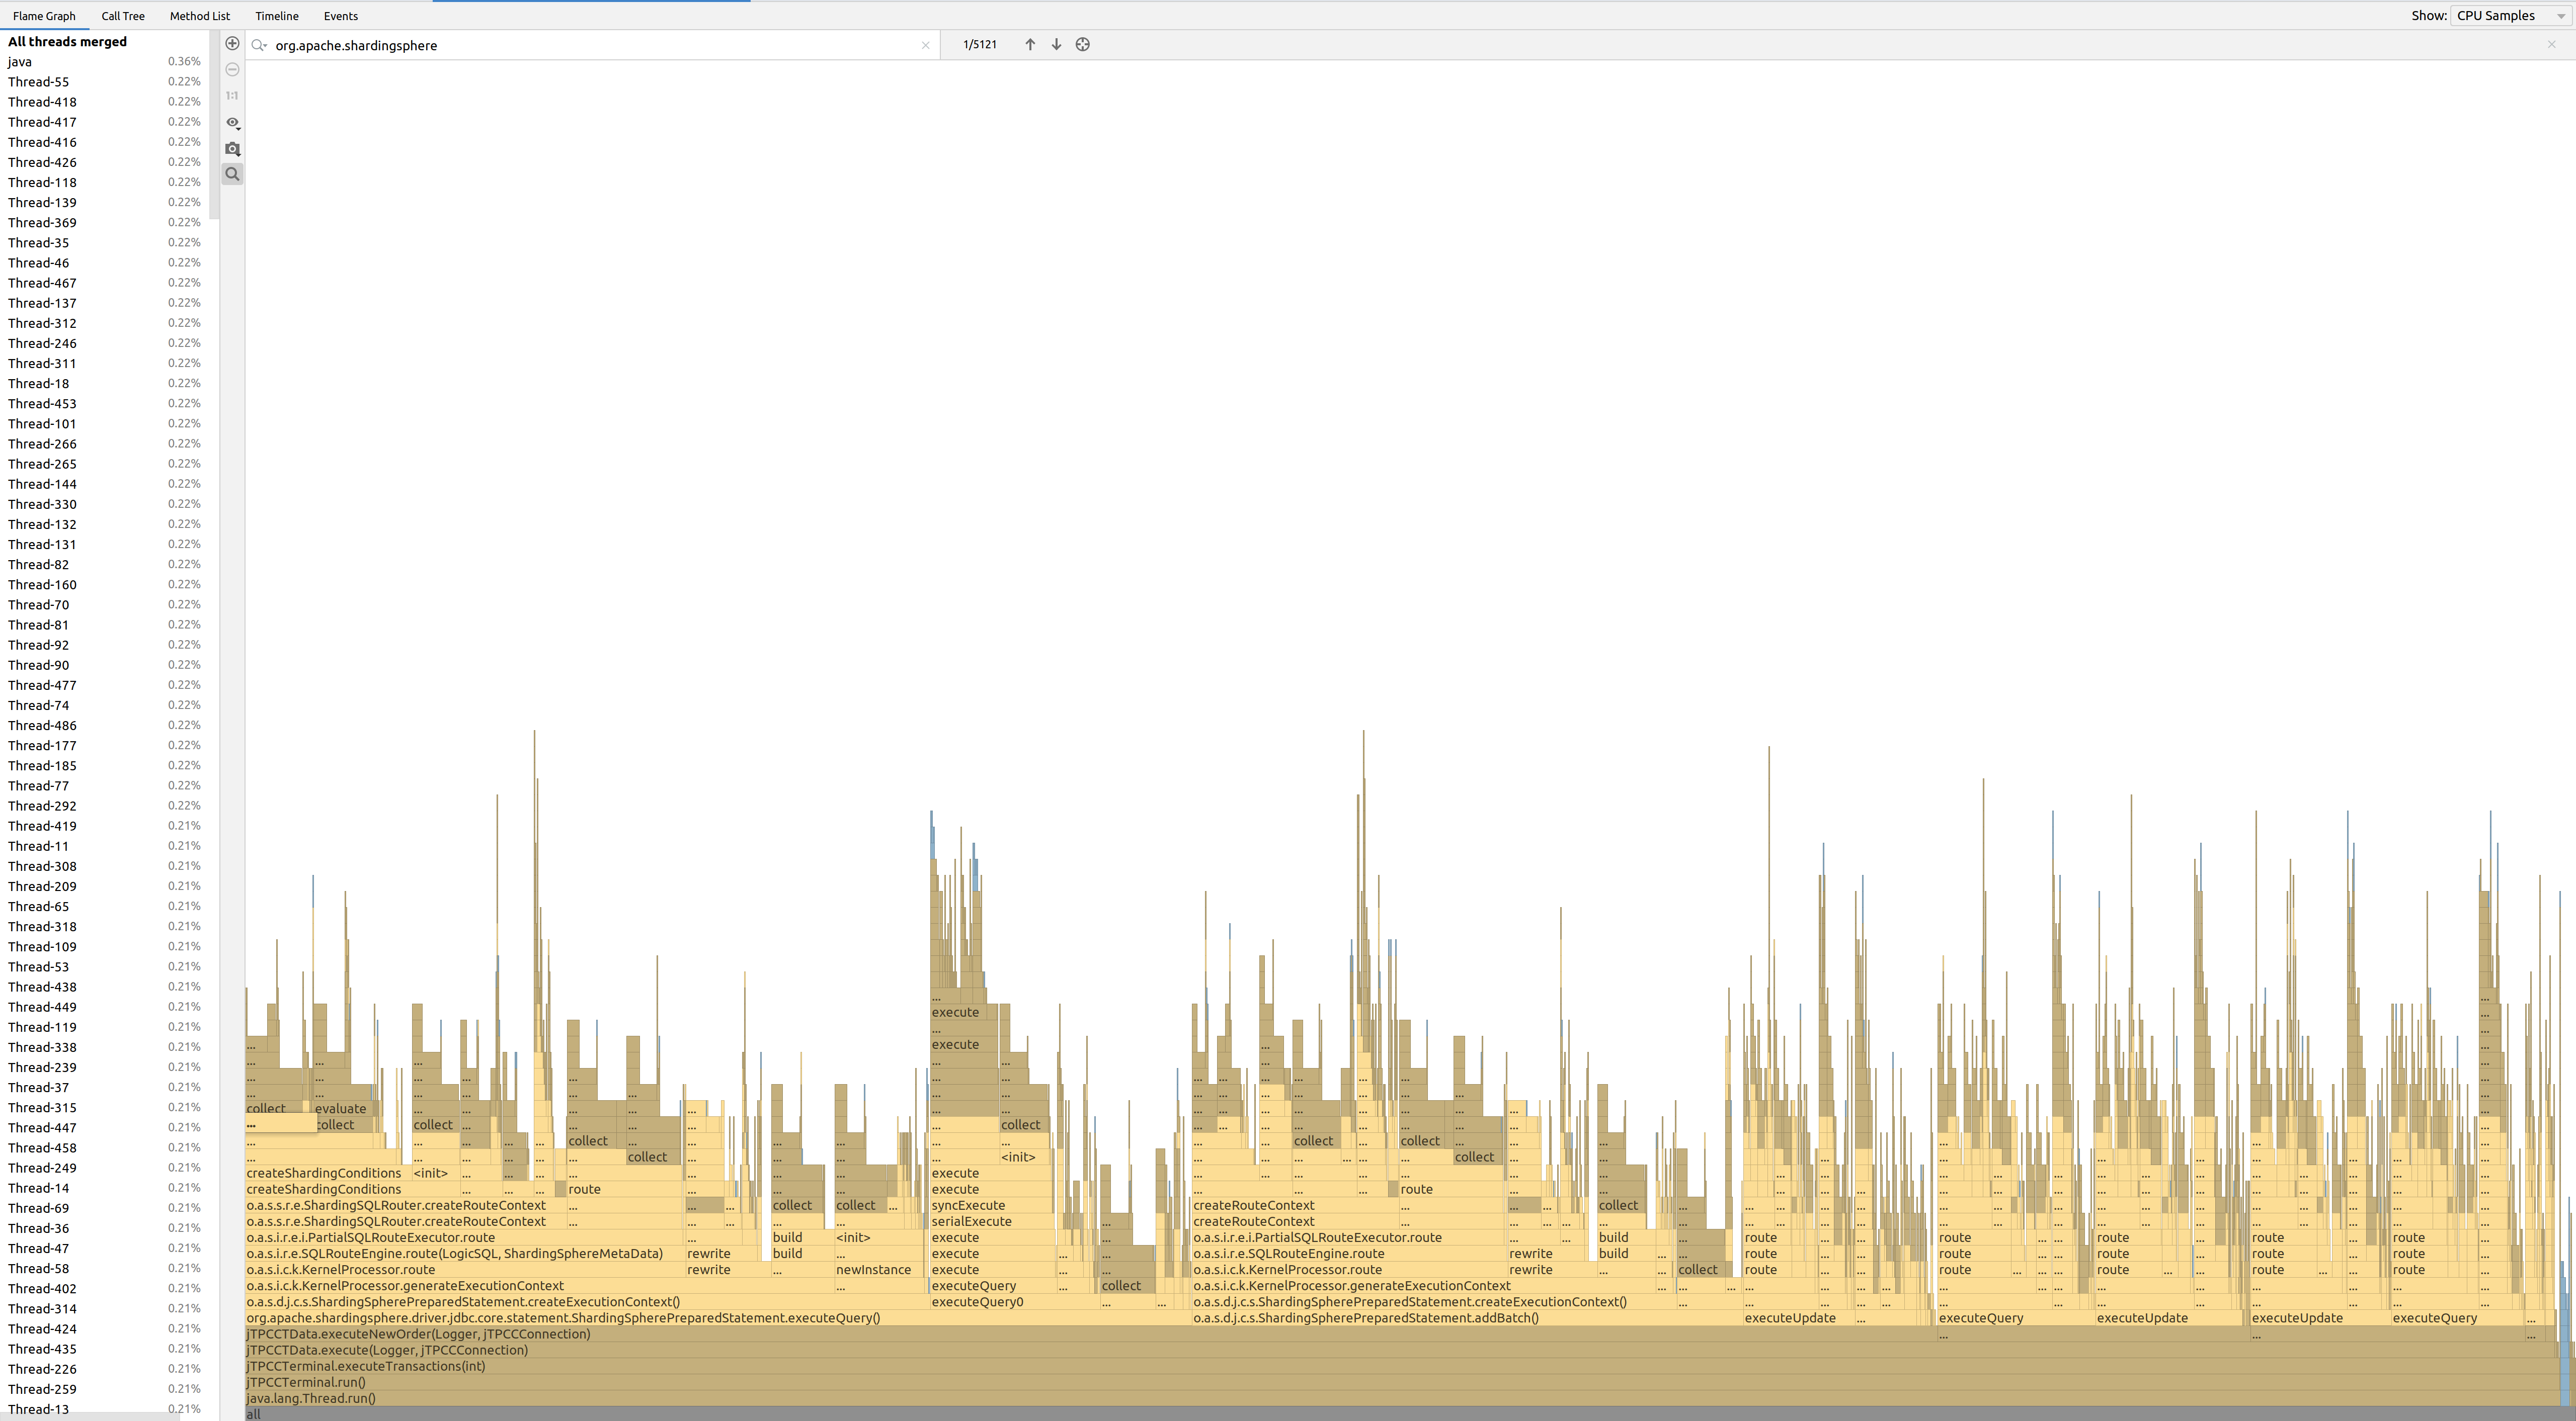Click jTPCCTerminal.run() frame in flame graph
This screenshot has width=2576, height=1421.
click(306, 1382)
